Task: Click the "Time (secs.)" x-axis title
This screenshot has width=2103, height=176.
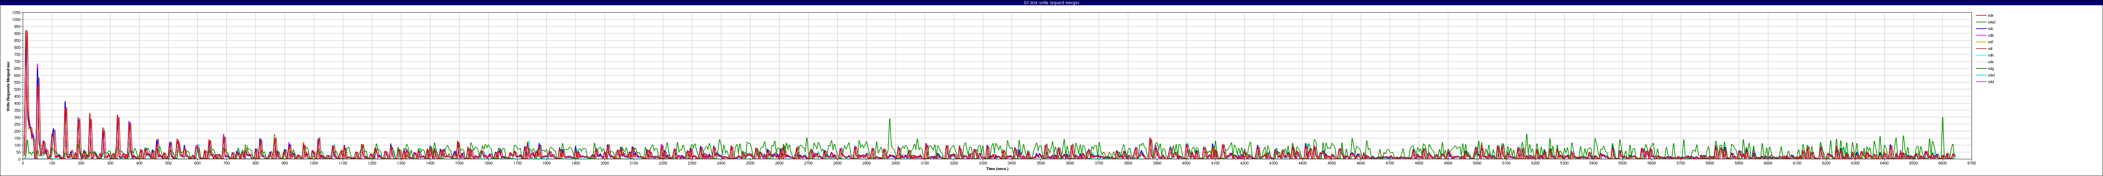Action: (x=997, y=169)
